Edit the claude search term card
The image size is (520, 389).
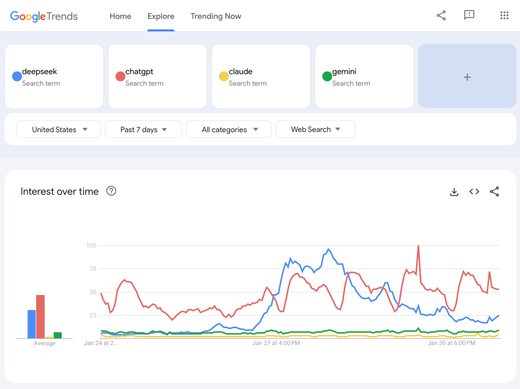(261, 77)
